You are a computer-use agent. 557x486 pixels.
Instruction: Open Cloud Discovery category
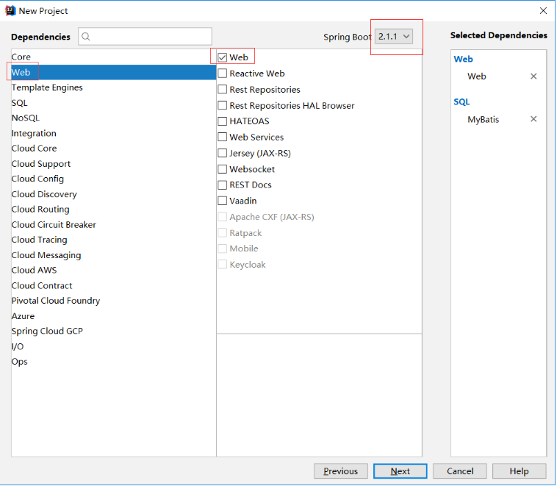click(113, 194)
